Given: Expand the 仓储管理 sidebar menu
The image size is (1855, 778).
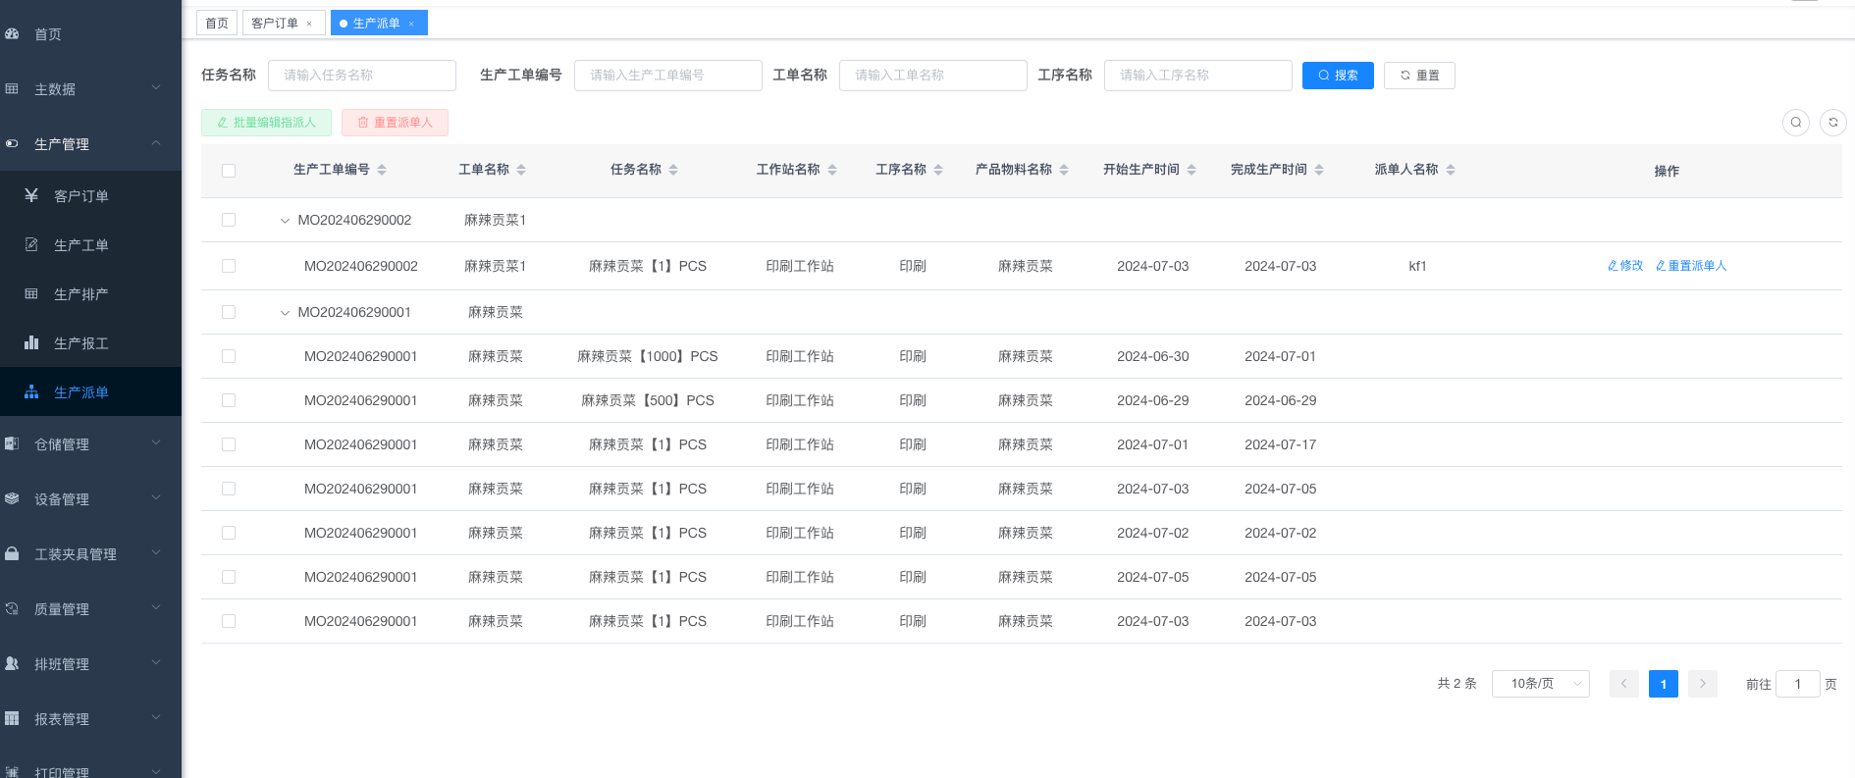Looking at the screenshot, I should (x=156, y=443).
